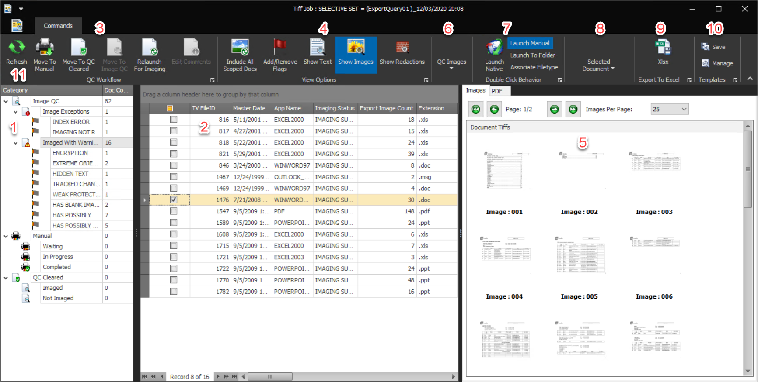Go to next page of images
758x382 pixels.
pos(554,109)
